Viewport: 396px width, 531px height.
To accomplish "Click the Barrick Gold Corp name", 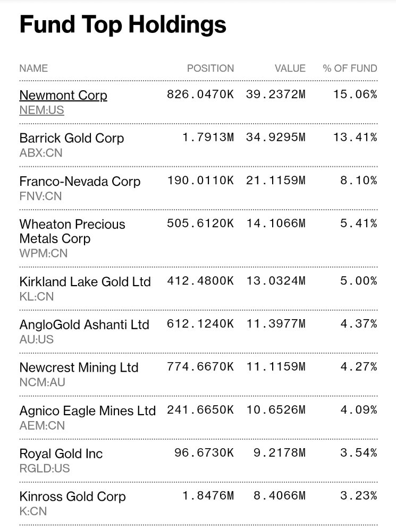I will [x=71, y=139].
